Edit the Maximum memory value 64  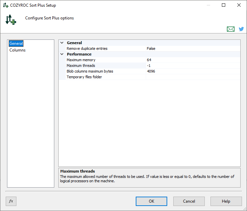193,60
